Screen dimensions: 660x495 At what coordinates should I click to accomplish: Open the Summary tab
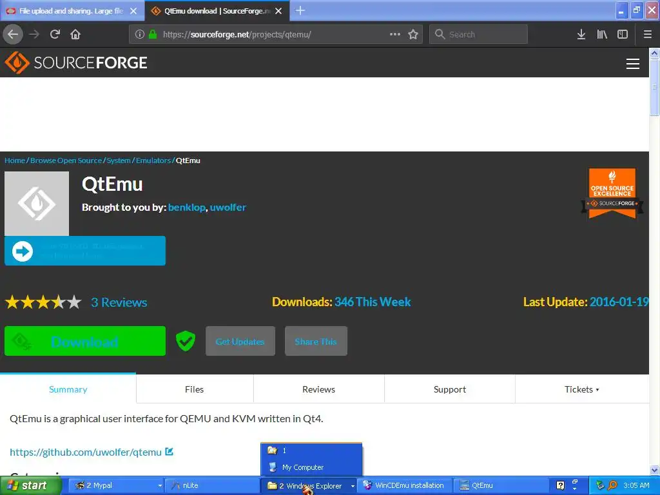(68, 389)
